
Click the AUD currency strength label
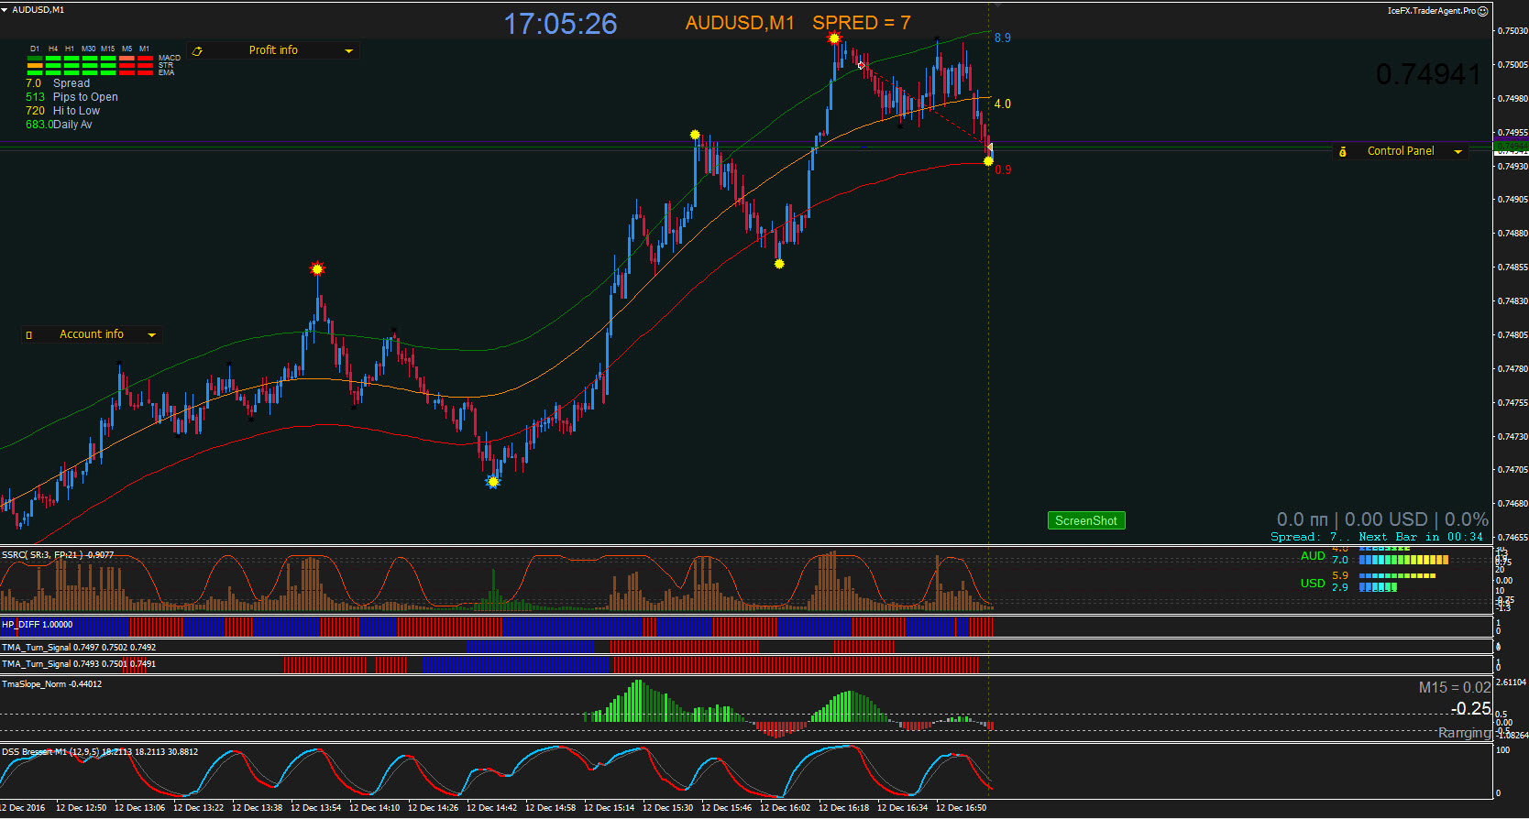(x=1313, y=556)
